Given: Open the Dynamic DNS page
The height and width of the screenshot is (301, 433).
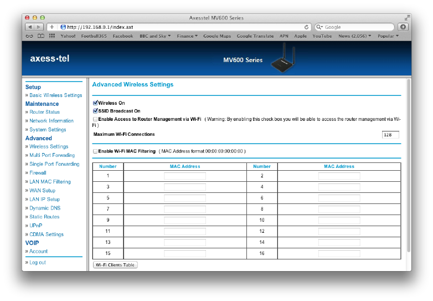Looking at the screenshot, I should point(45,208).
